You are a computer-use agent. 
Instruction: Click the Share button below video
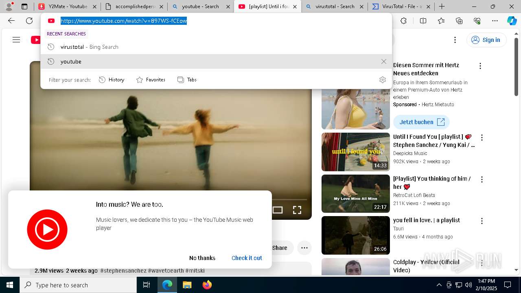(x=279, y=248)
